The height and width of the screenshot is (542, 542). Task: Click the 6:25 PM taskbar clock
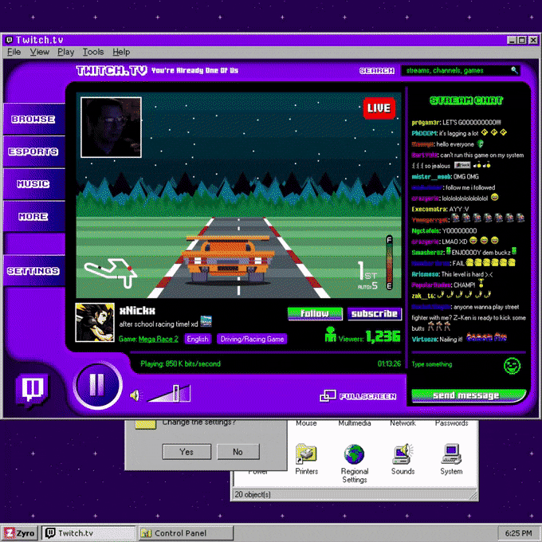[518, 533]
